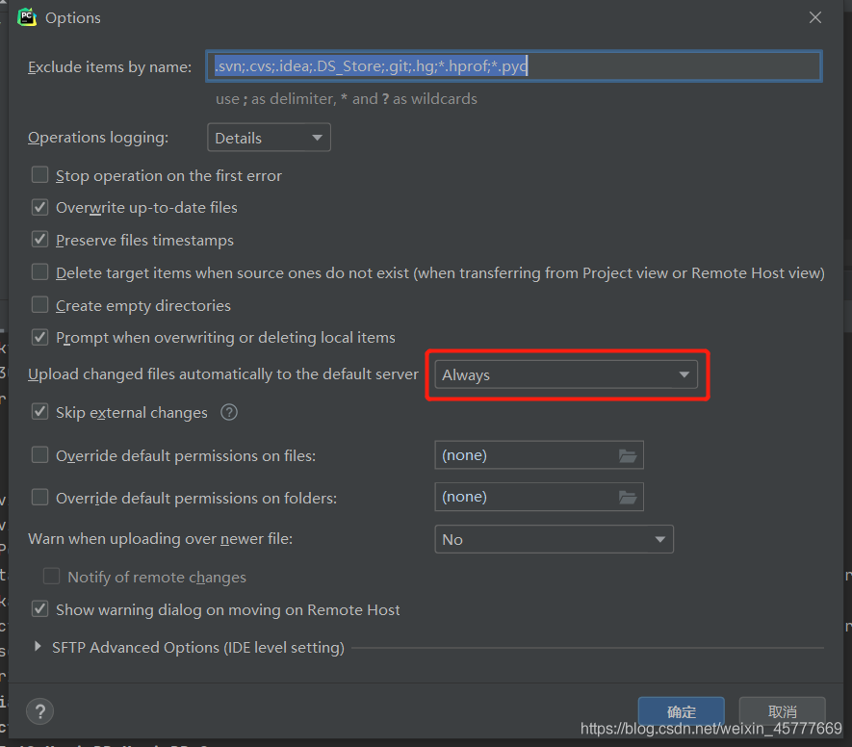Image resolution: width=852 pixels, height=747 pixels.
Task: Toggle Preserve files timestamps checkbox
Action: point(40,240)
